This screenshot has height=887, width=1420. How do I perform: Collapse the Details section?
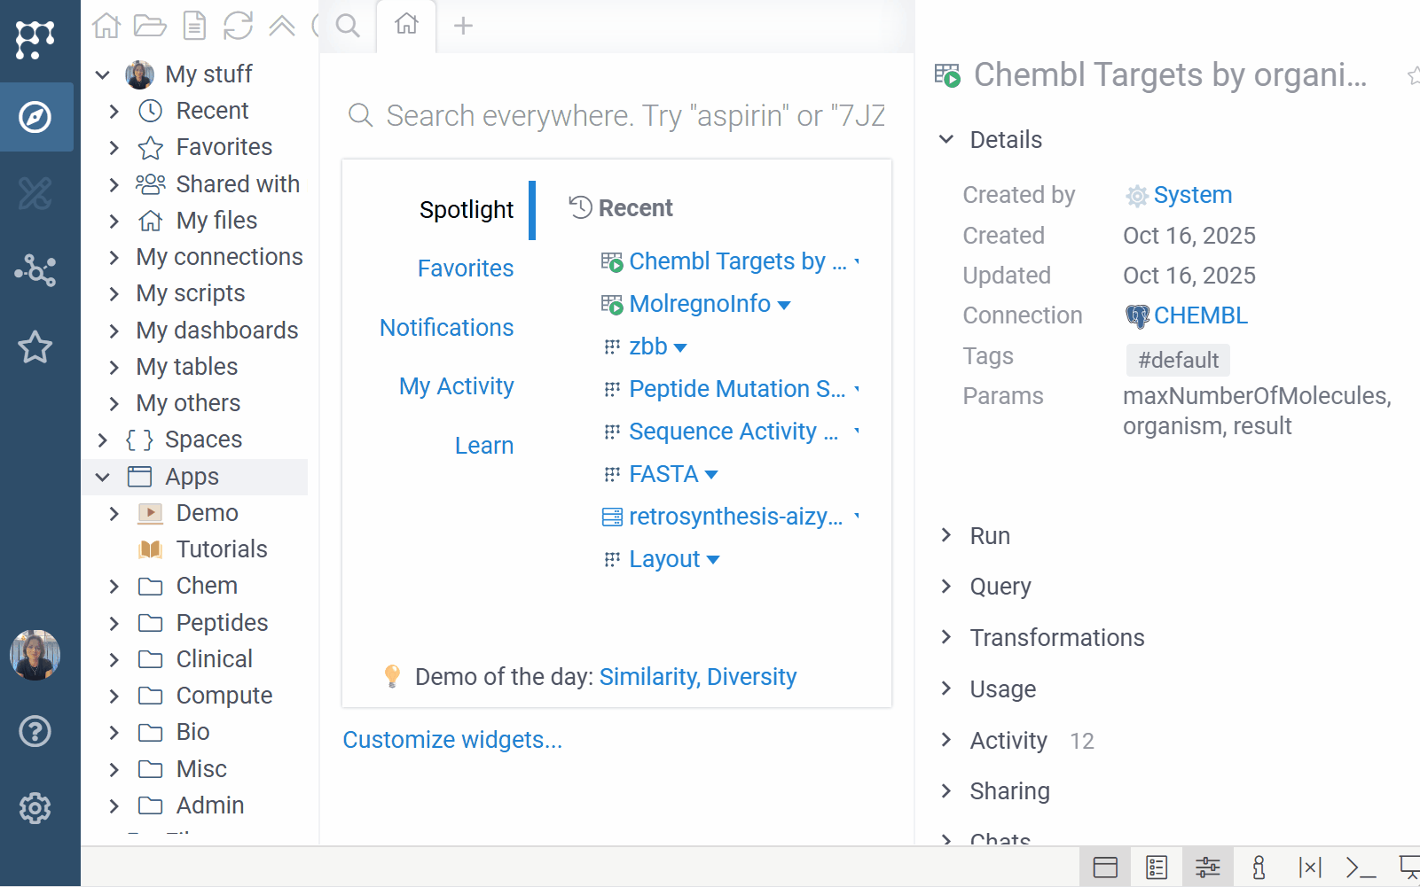tap(946, 140)
